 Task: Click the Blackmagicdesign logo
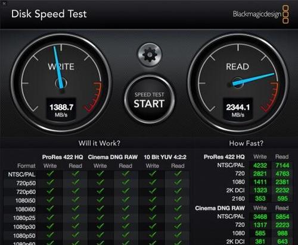[x=261, y=14]
